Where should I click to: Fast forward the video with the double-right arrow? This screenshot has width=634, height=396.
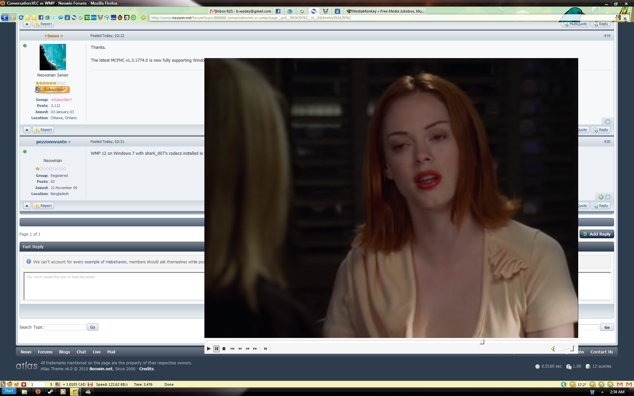248,348
